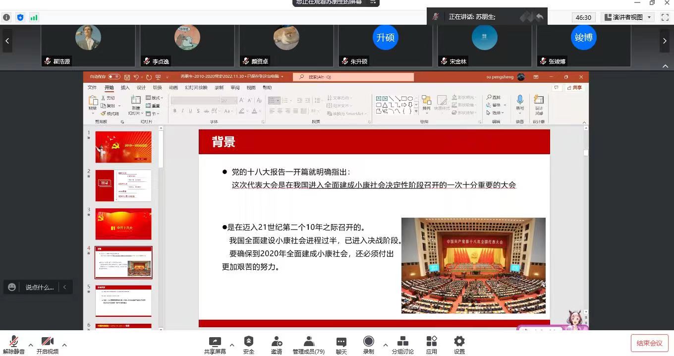Unmute the microphone
The height and width of the screenshot is (356, 674).
click(14, 342)
